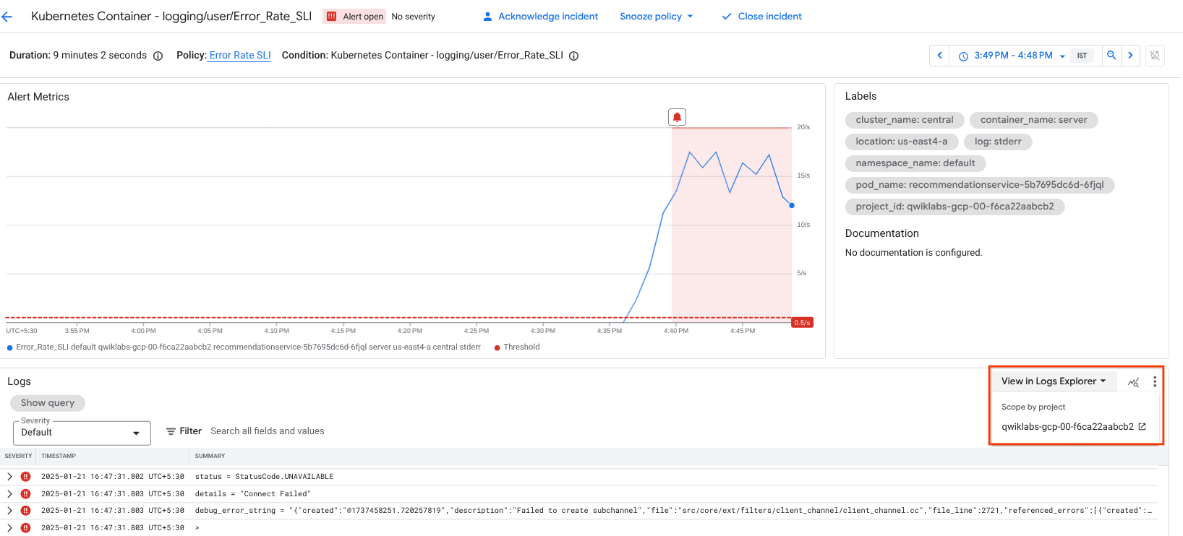Shift time range to next period
This screenshot has height=536, width=1183.
click(x=1130, y=56)
